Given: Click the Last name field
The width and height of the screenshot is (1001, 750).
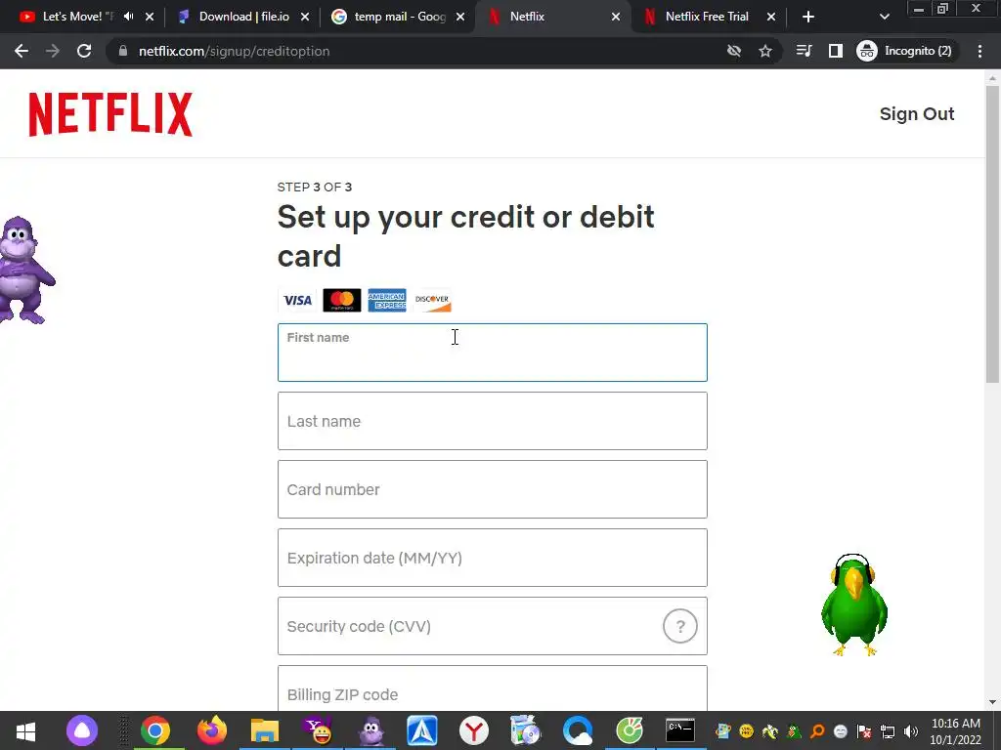Looking at the screenshot, I should (493, 421).
